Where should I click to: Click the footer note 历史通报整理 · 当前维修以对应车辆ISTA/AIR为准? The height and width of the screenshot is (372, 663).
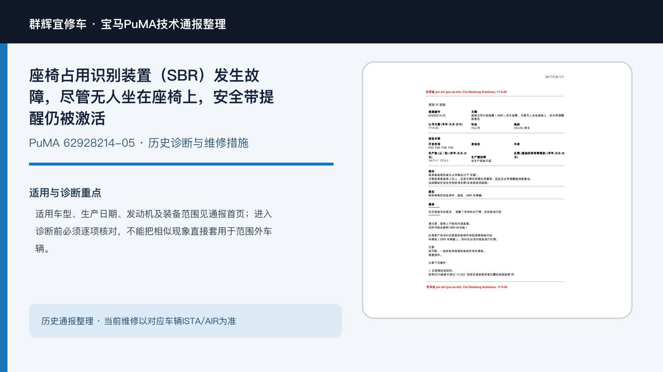tap(138, 321)
